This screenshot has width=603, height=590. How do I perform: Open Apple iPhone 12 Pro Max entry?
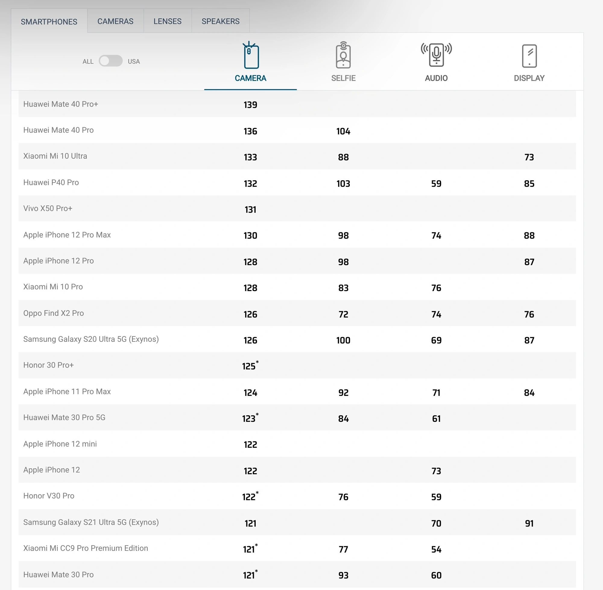coord(67,235)
